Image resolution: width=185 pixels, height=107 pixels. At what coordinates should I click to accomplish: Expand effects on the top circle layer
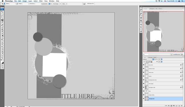[182, 65]
